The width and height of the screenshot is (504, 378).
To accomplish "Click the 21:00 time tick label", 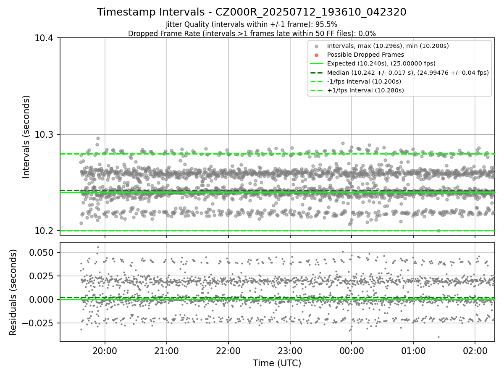I will 167,350.
